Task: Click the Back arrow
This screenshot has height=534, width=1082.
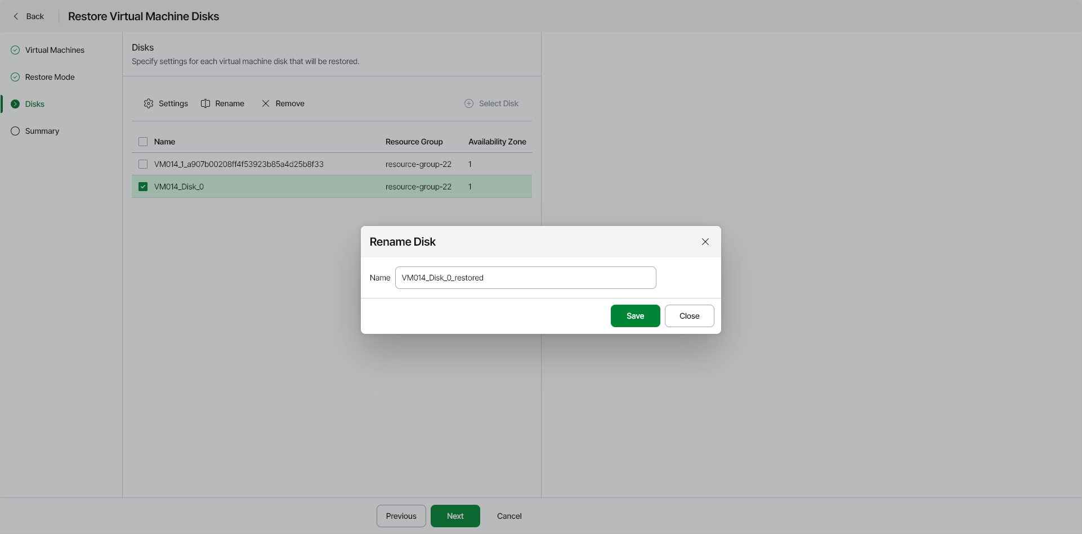Action: tap(16, 16)
